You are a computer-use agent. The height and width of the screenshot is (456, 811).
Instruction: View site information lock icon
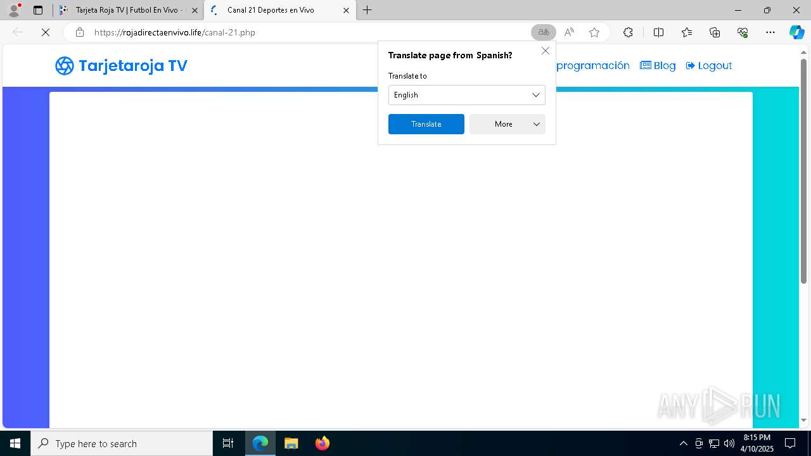coord(79,32)
